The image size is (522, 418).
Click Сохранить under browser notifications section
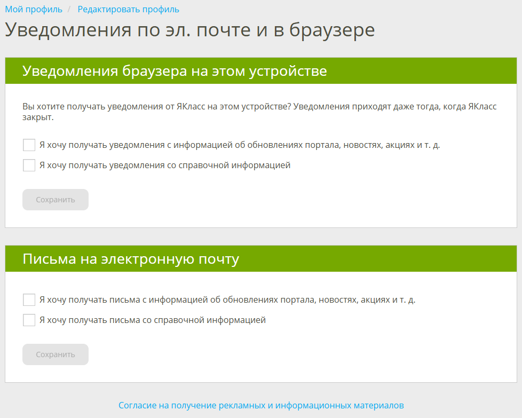pos(56,200)
